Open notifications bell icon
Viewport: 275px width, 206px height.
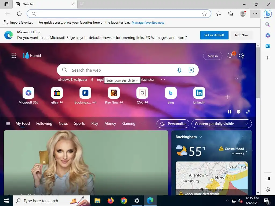pos(230,56)
